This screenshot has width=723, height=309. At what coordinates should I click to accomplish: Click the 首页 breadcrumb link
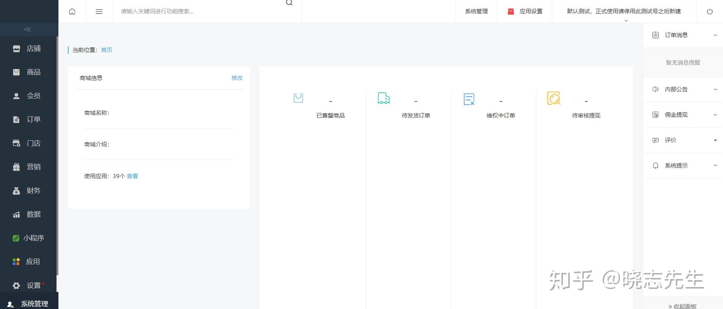pyautogui.click(x=107, y=50)
